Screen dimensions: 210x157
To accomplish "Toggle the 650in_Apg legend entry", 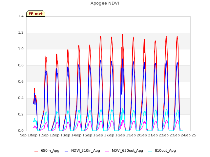I will click(x=47, y=151).
